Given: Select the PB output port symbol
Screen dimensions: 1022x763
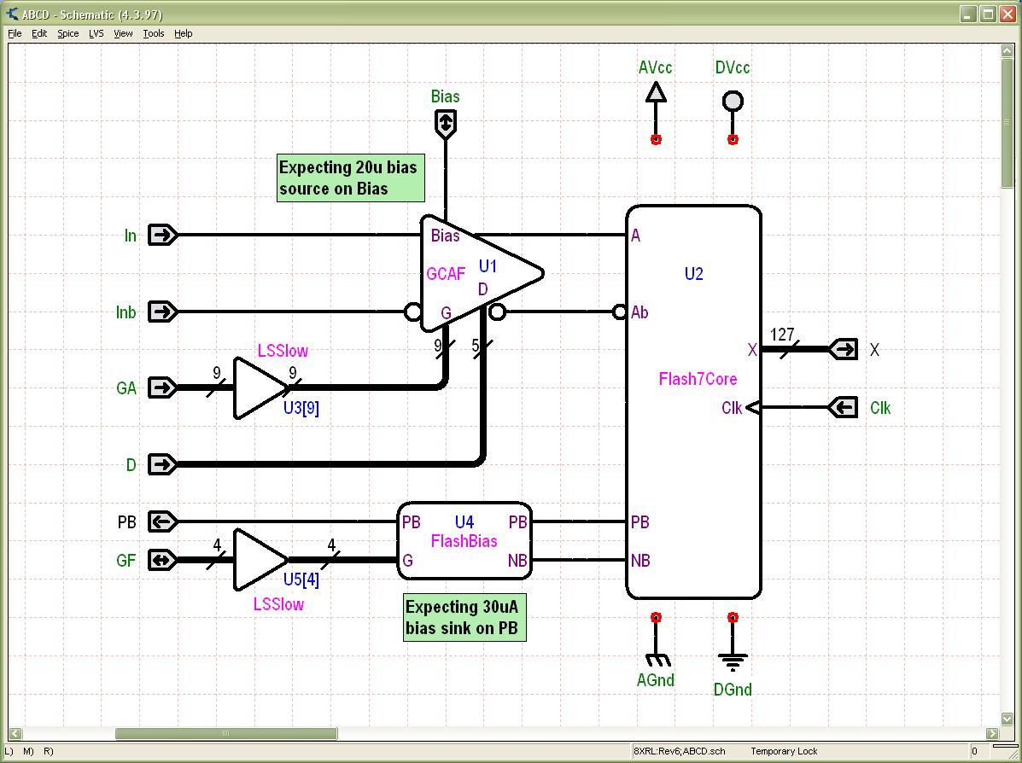Looking at the screenshot, I should coord(162,521).
